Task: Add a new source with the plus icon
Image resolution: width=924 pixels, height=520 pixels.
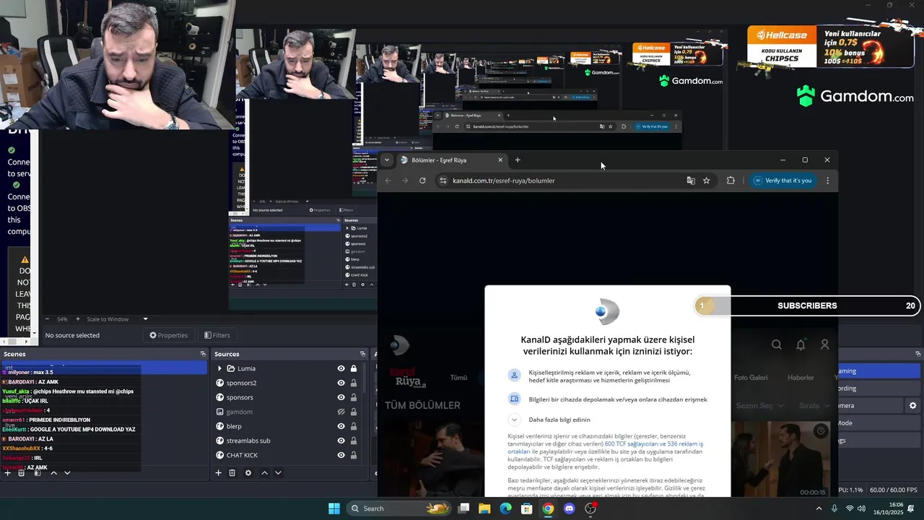Action: pyautogui.click(x=218, y=473)
